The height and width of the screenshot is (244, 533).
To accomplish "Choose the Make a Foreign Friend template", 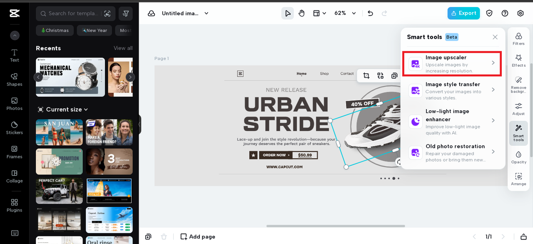I will (x=109, y=132).
